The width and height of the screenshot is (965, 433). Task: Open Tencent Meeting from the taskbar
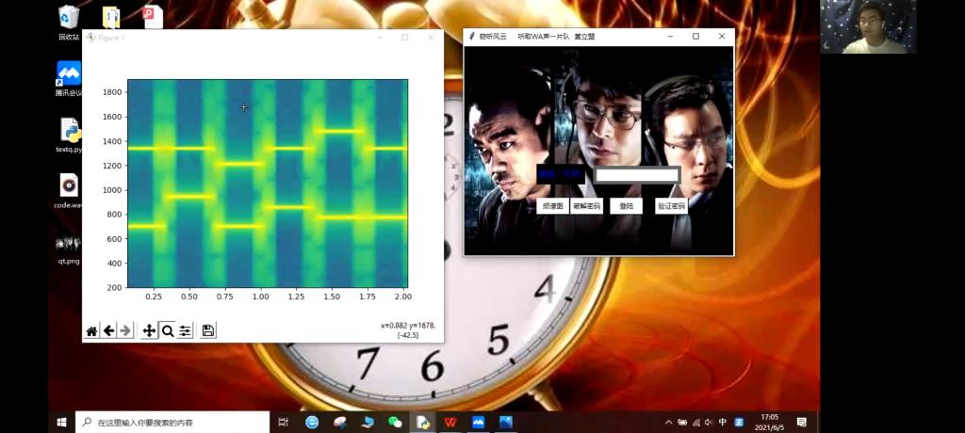point(478,422)
